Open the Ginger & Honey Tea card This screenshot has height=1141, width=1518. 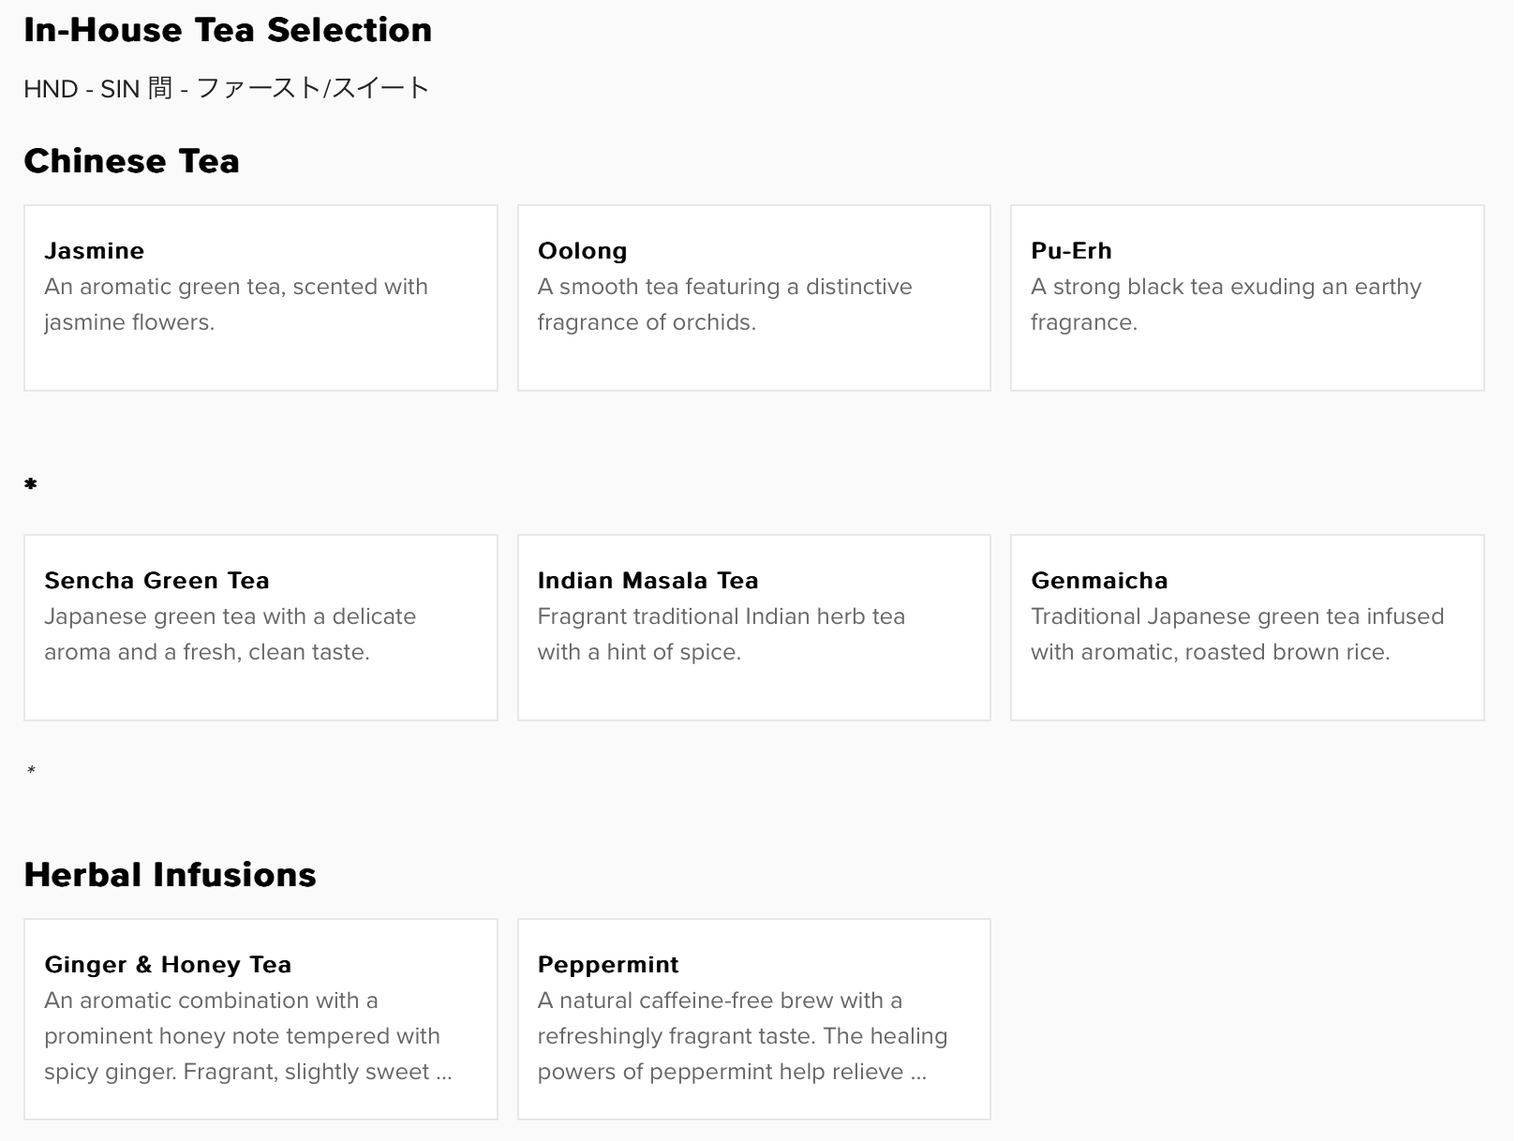(x=260, y=1019)
